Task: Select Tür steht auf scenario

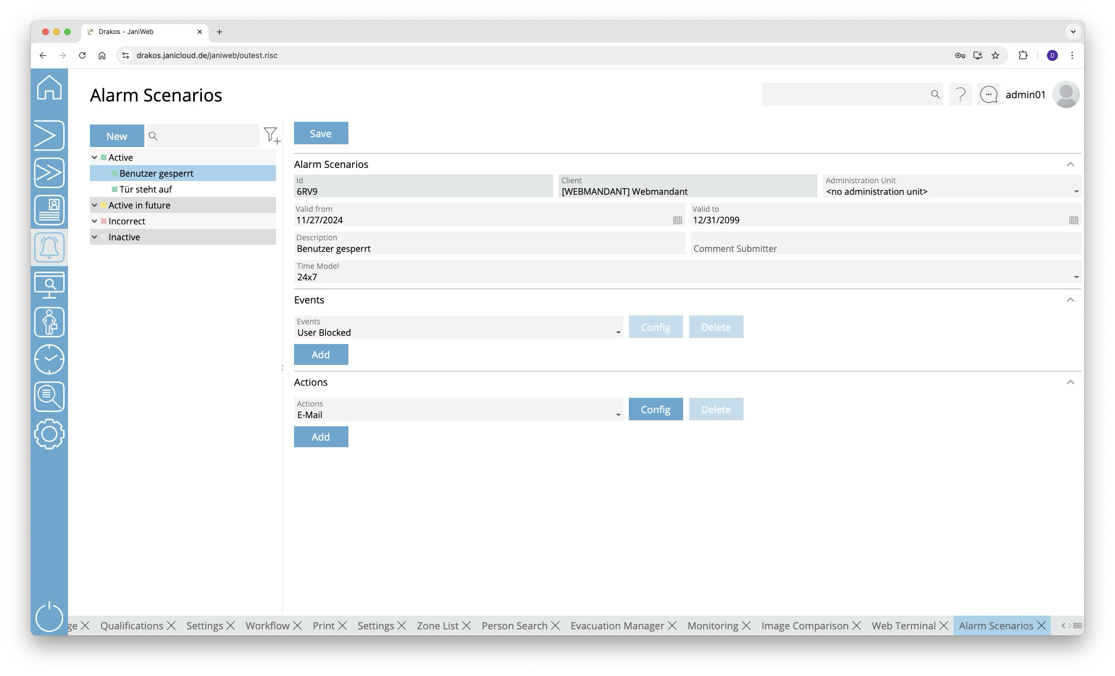Action: click(x=146, y=189)
